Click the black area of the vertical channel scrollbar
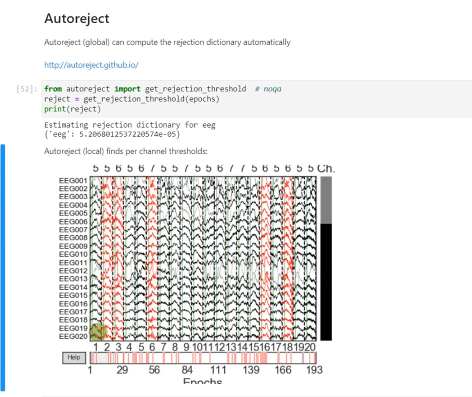 (326, 282)
